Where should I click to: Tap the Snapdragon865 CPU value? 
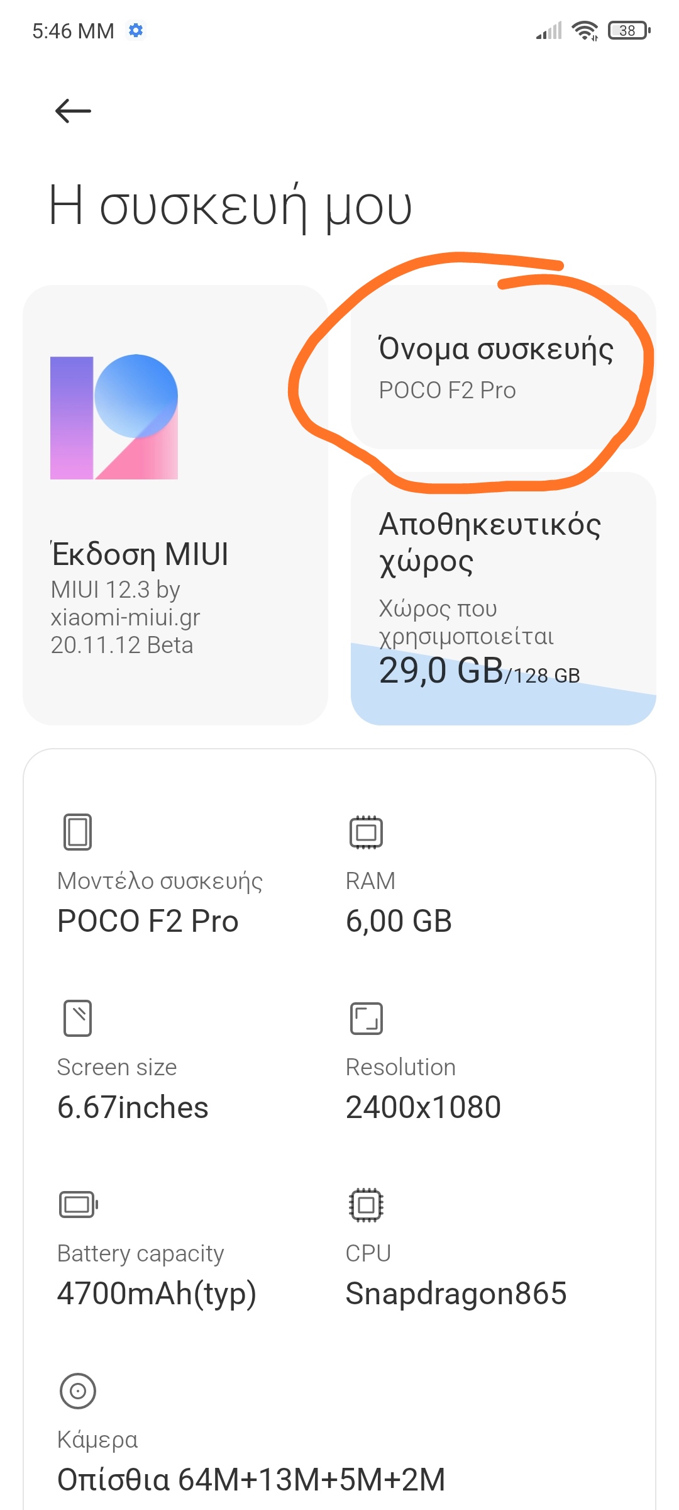click(456, 1294)
